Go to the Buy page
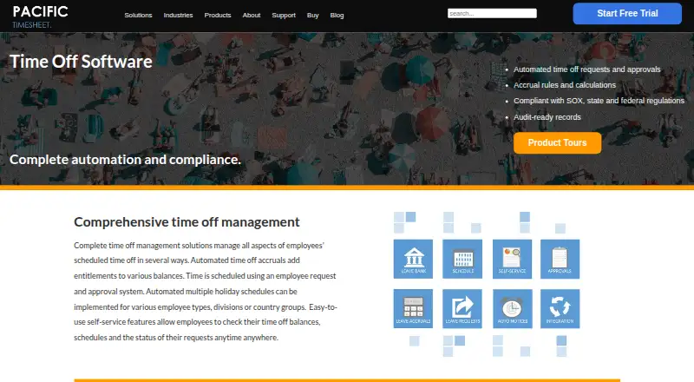Screen dimensions: 694x382 click(312, 15)
